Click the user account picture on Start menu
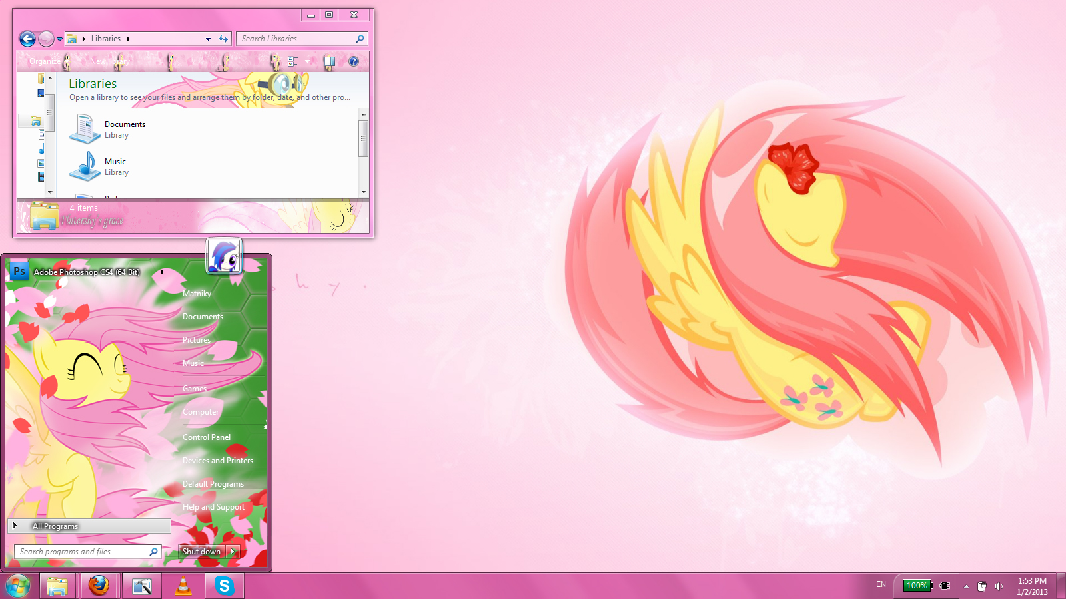 click(223, 256)
